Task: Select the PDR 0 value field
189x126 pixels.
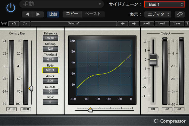Action: (x=50, y=102)
